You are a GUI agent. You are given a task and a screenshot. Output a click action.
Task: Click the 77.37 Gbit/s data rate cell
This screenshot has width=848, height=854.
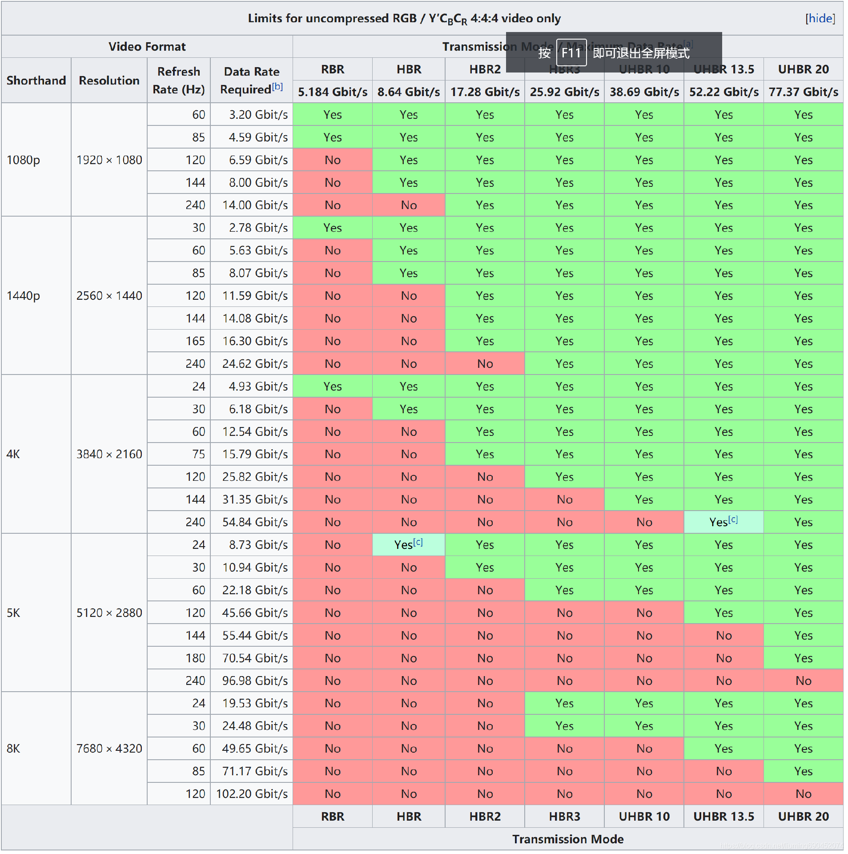pos(803,92)
